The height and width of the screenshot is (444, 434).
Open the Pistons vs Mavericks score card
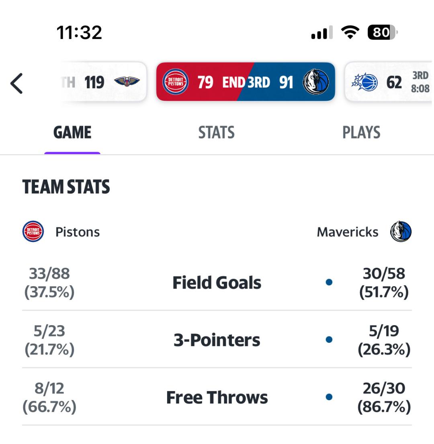[245, 82]
